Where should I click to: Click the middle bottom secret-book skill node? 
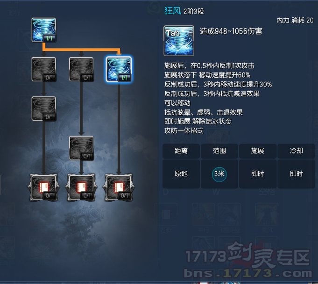pyautogui.click(x=81, y=188)
